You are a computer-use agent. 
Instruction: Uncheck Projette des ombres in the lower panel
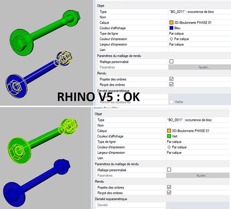[x=169, y=187]
